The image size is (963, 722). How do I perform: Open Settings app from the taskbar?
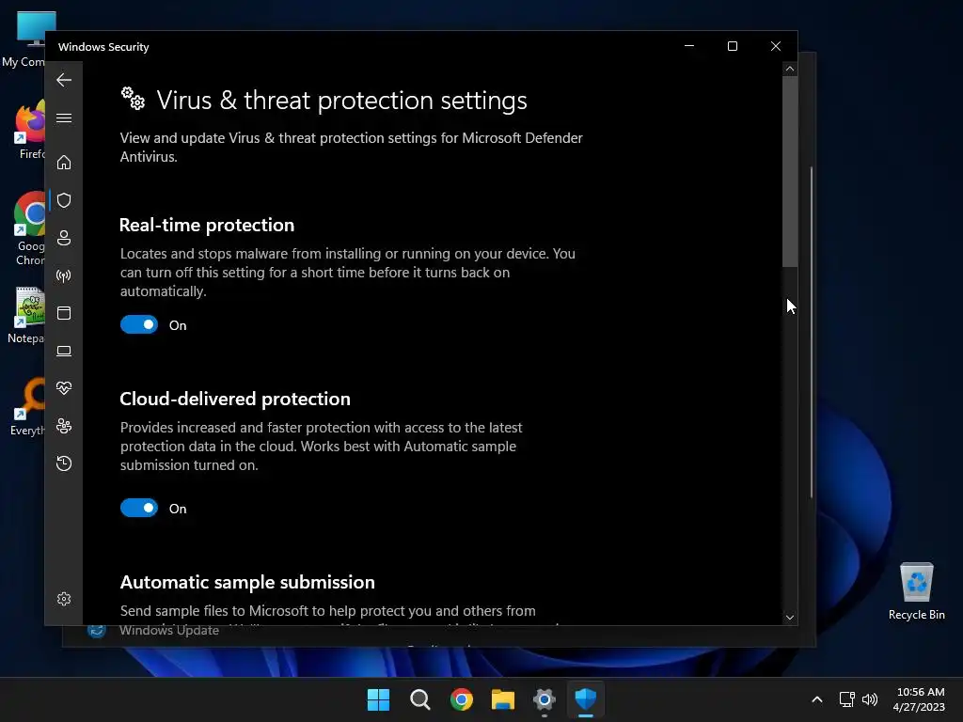[x=545, y=699]
